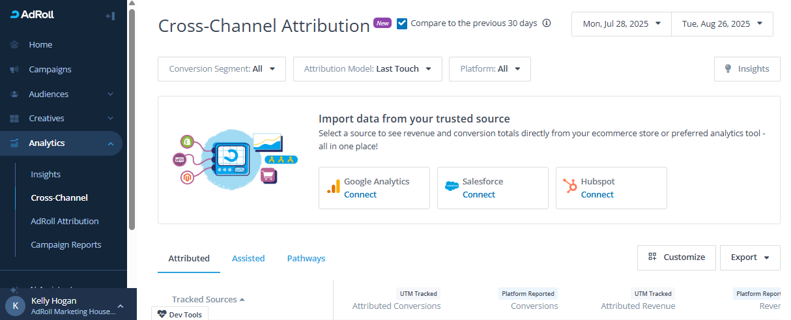The image size is (791, 320).
Task: Click the Campaigns megaphone icon
Action: 14,70
